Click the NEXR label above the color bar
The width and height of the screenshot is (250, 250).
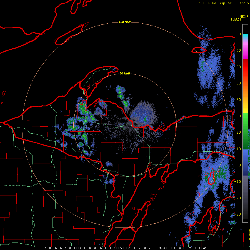244,17
